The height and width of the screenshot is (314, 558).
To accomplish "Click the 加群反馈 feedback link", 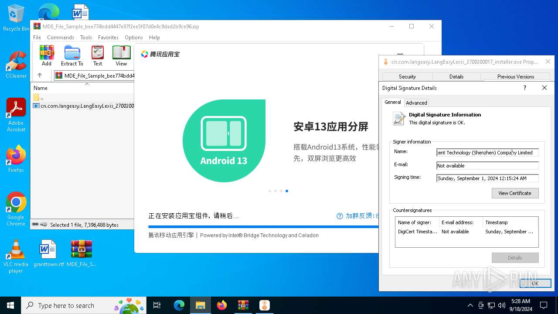I will tap(357, 216).
